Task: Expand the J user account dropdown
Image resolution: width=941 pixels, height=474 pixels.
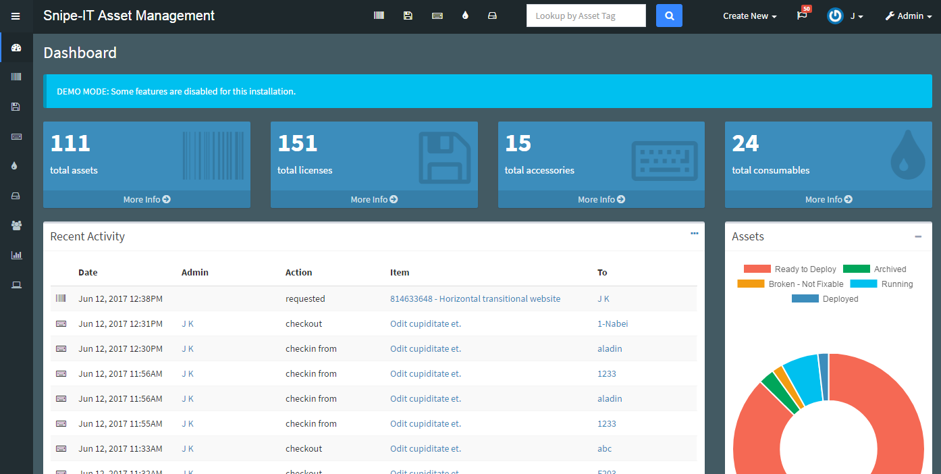Action: tap(857, 16)
